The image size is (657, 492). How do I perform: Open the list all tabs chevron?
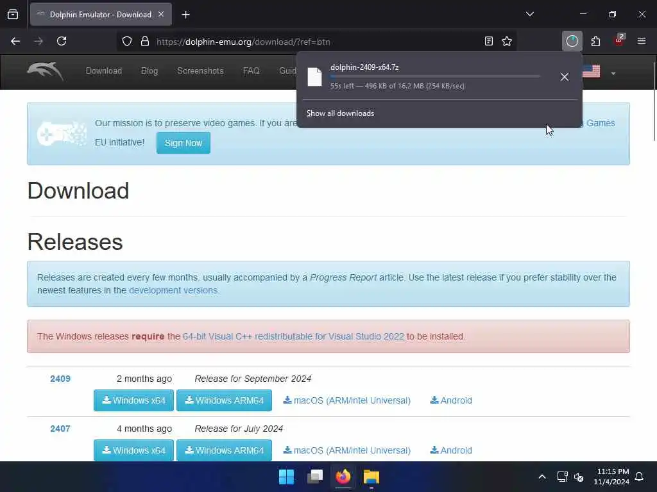pyautogui.click(x=529, y=14)
